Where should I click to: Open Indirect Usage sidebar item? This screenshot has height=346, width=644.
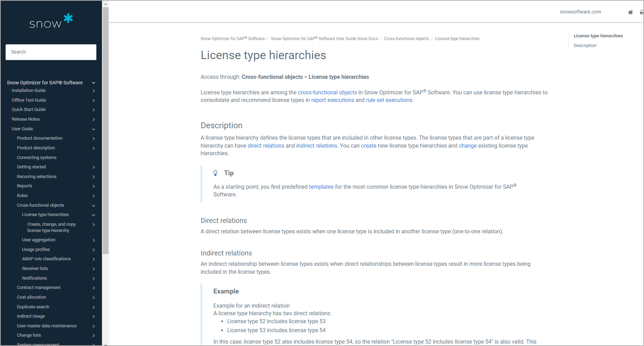click(31, 316)
